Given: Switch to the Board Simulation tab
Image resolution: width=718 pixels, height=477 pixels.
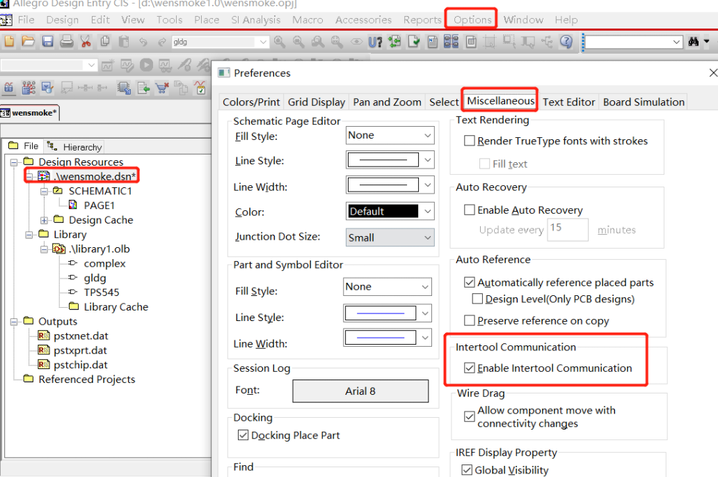Looking at the screenshot, I should 644,102.
